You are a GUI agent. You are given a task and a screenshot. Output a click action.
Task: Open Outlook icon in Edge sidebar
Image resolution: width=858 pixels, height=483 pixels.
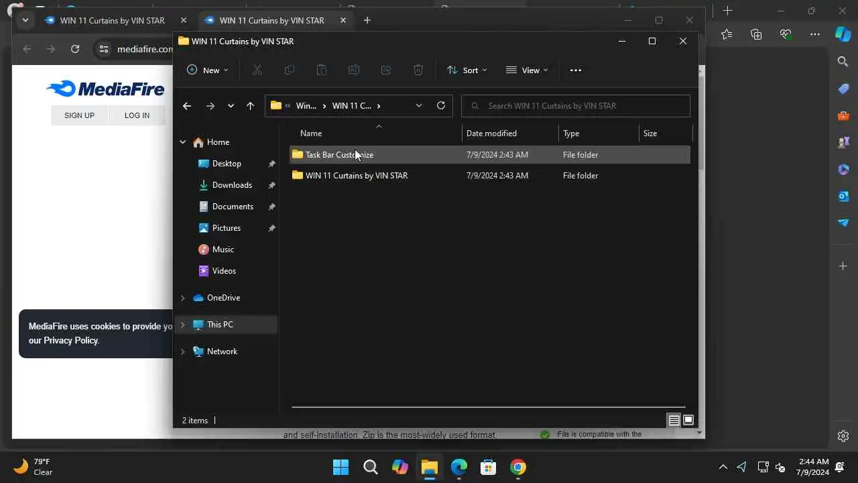843,196
